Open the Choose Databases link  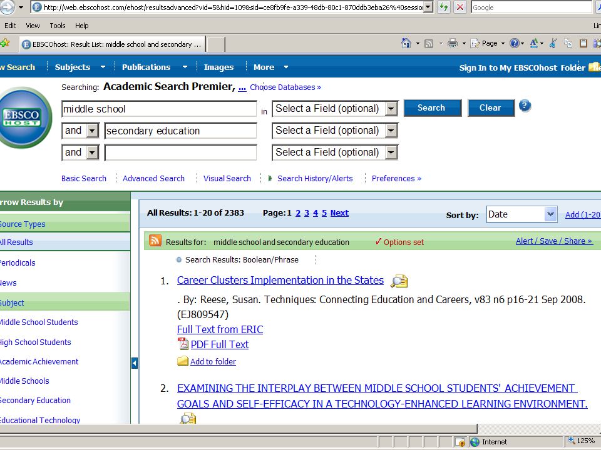tap(285, 87)
